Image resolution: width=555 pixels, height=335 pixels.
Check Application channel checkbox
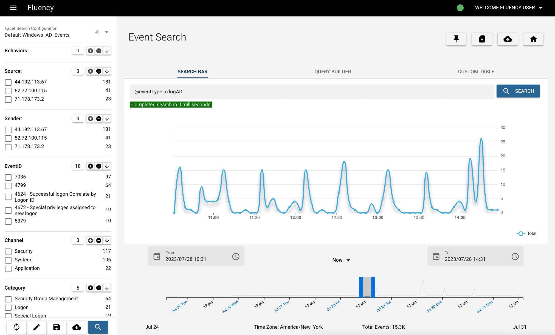click(8, 269)
